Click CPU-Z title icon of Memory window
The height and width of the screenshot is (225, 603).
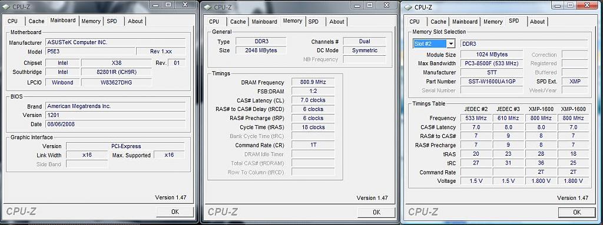click(208, 6)
